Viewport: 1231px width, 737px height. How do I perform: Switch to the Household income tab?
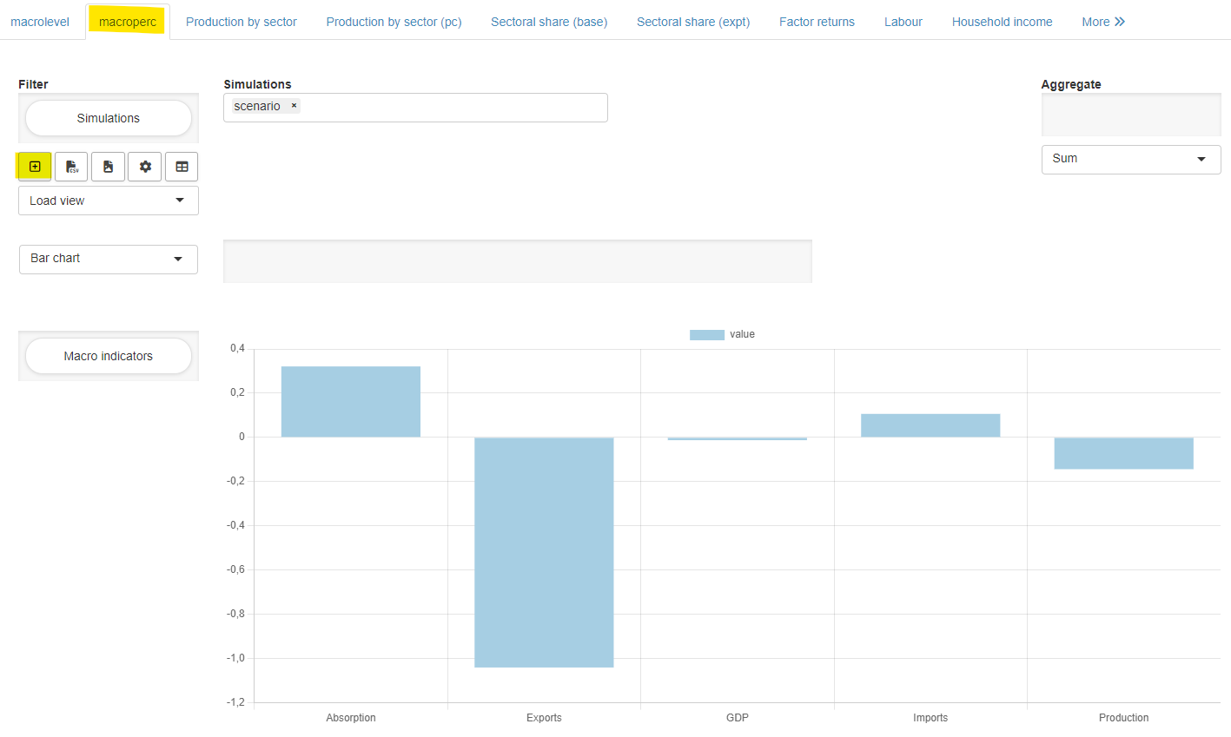coord(1002,21)
